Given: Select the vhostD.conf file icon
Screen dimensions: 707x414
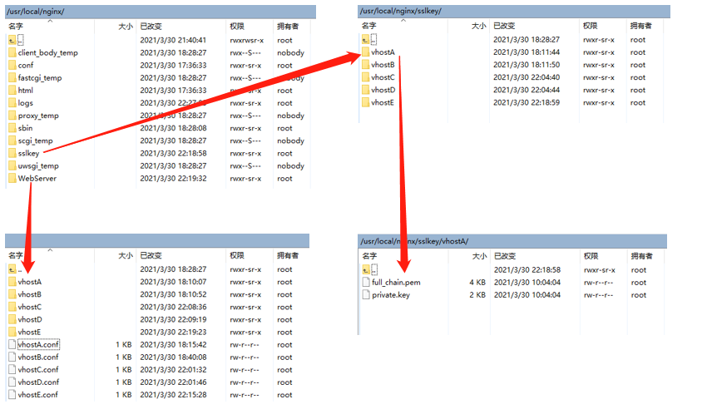Looking at the screenshot, I should [12, 382].
